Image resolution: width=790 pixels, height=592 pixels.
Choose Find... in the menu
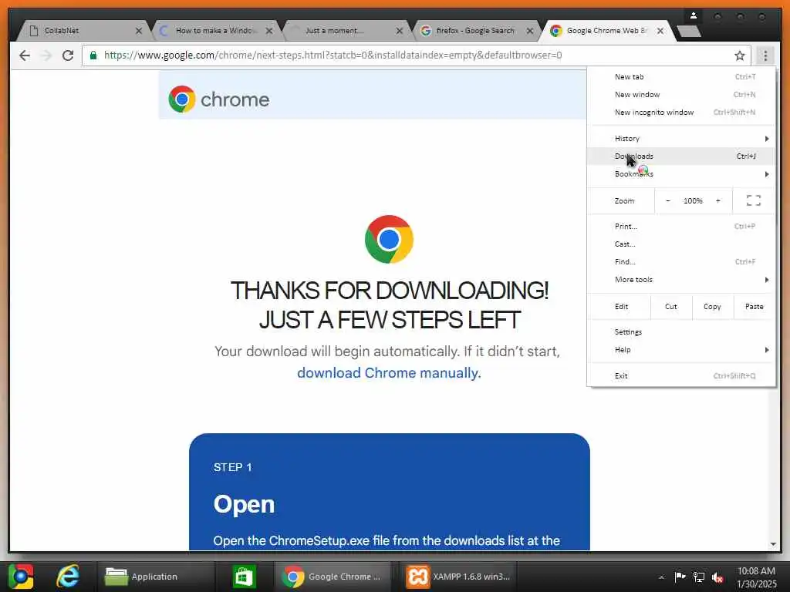(x=681, y=261)
